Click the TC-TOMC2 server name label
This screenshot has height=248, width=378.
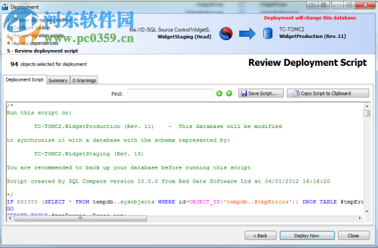292,29
